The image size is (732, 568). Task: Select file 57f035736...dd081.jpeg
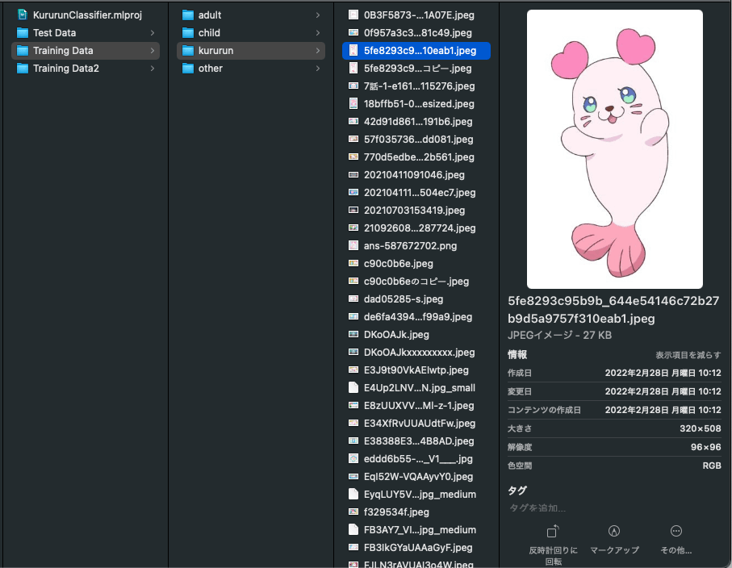416,139
